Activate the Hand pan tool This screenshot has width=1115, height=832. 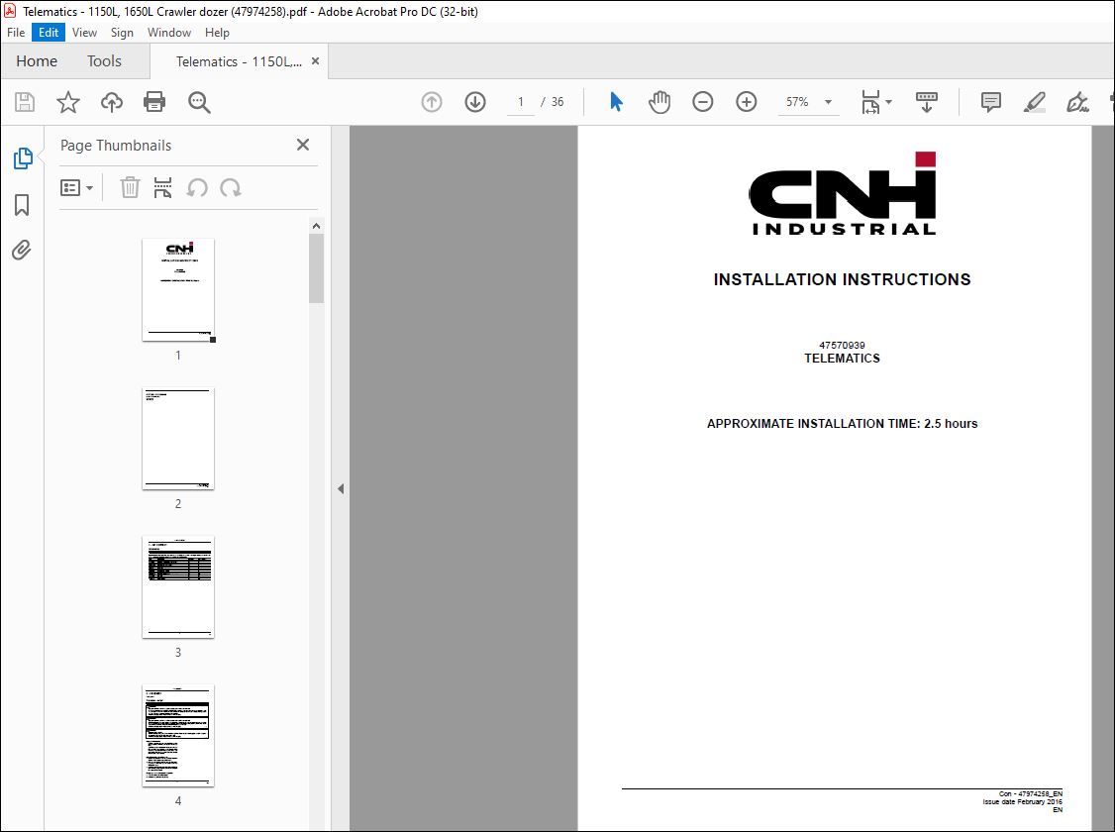tap(659, 102)
